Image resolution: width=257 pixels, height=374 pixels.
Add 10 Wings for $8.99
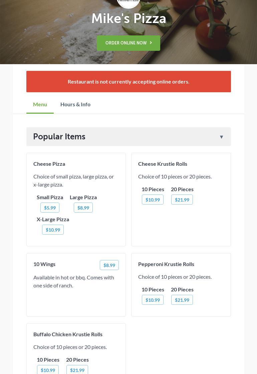(109, 265)
